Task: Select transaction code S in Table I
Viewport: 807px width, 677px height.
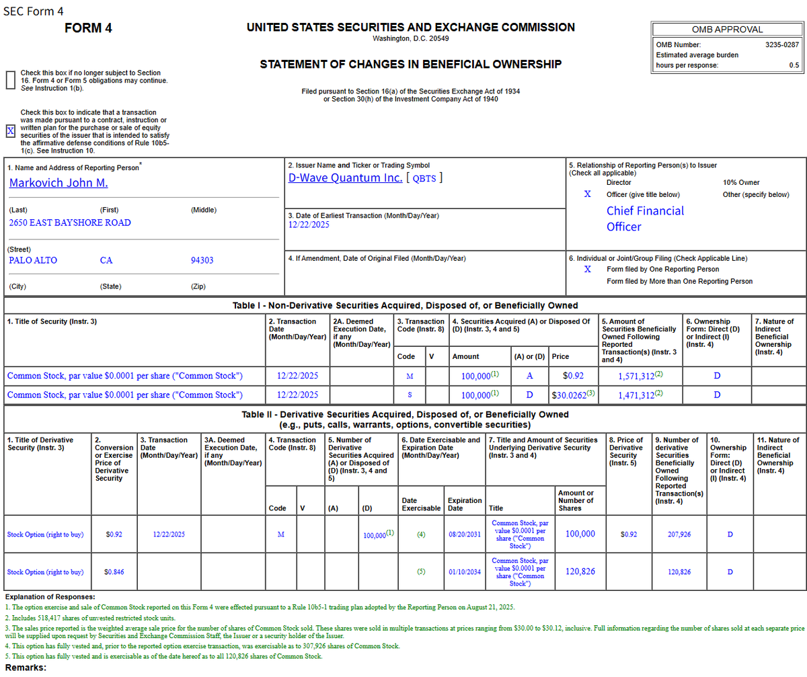Action: tap(409, 395)
